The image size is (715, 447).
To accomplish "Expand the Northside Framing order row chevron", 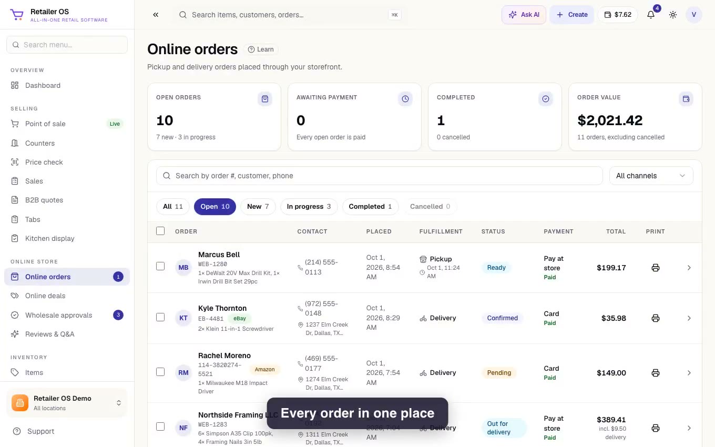I will tap(689, 428).
